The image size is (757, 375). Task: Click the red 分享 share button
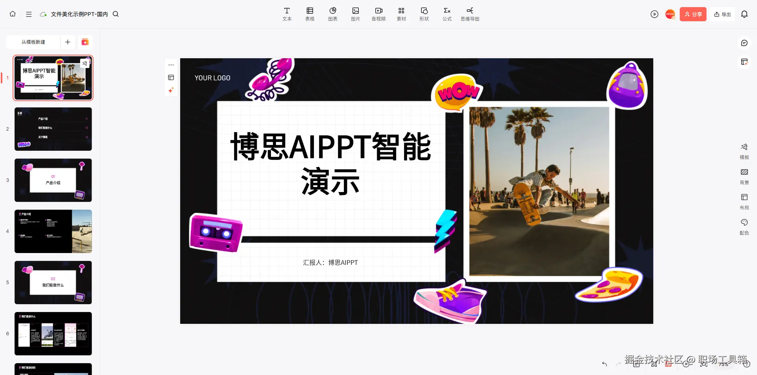tap(693, 14)
